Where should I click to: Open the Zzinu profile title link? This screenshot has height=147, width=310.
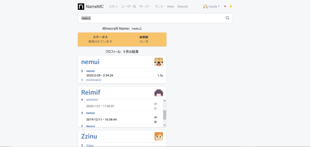(x=89, y=136)
